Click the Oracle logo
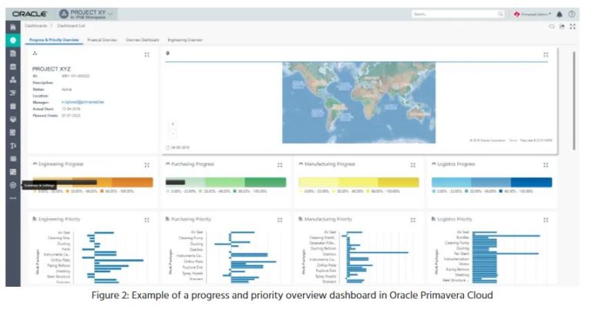The width and height of the screenshot is (592, 320). (29, 14)
